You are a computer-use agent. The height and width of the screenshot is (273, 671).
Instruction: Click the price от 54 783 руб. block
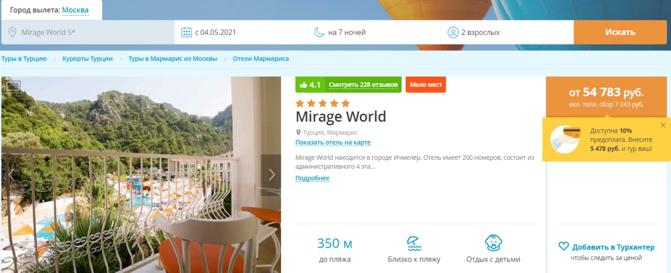pyautogui.click(x=607, y=96)
